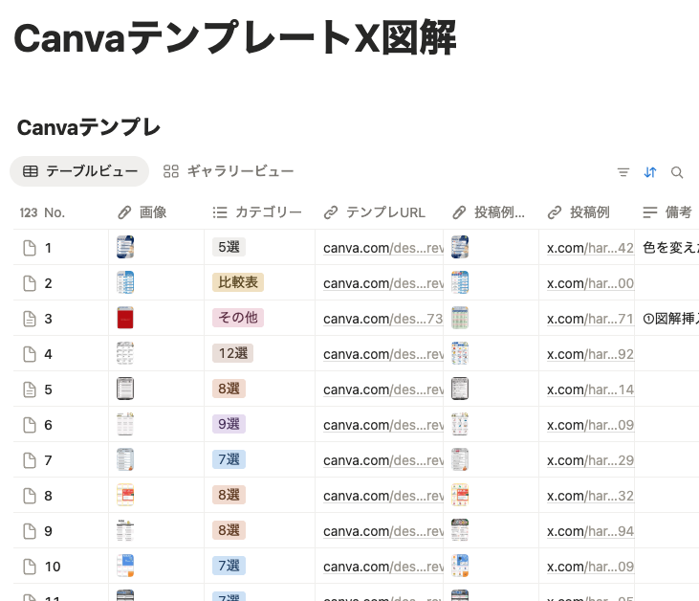Select the 比較表 category tag

point(237,282)
